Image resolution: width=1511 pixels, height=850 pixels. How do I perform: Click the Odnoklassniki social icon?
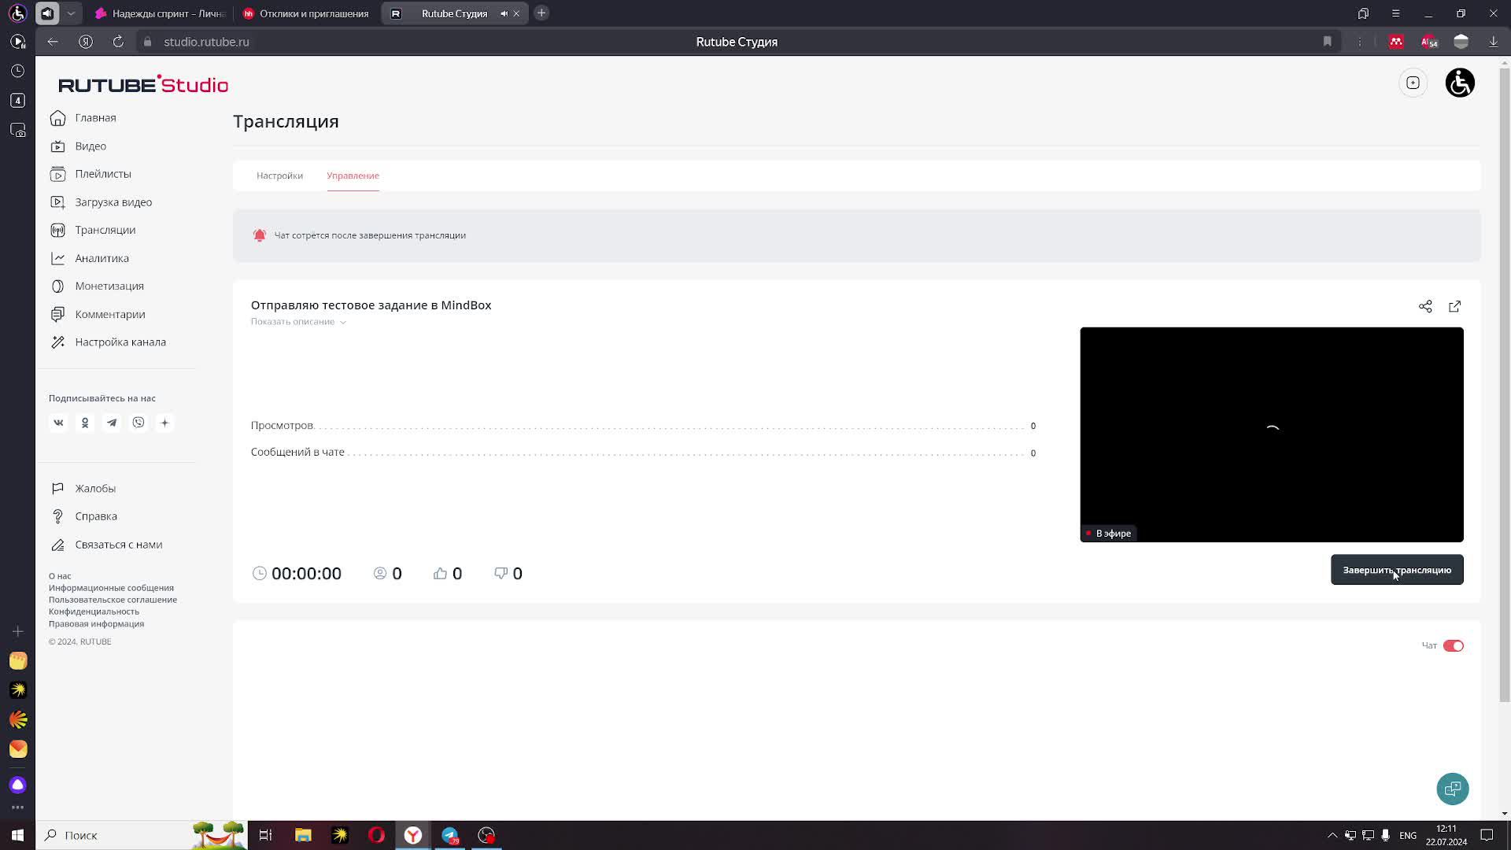[85, 423]
